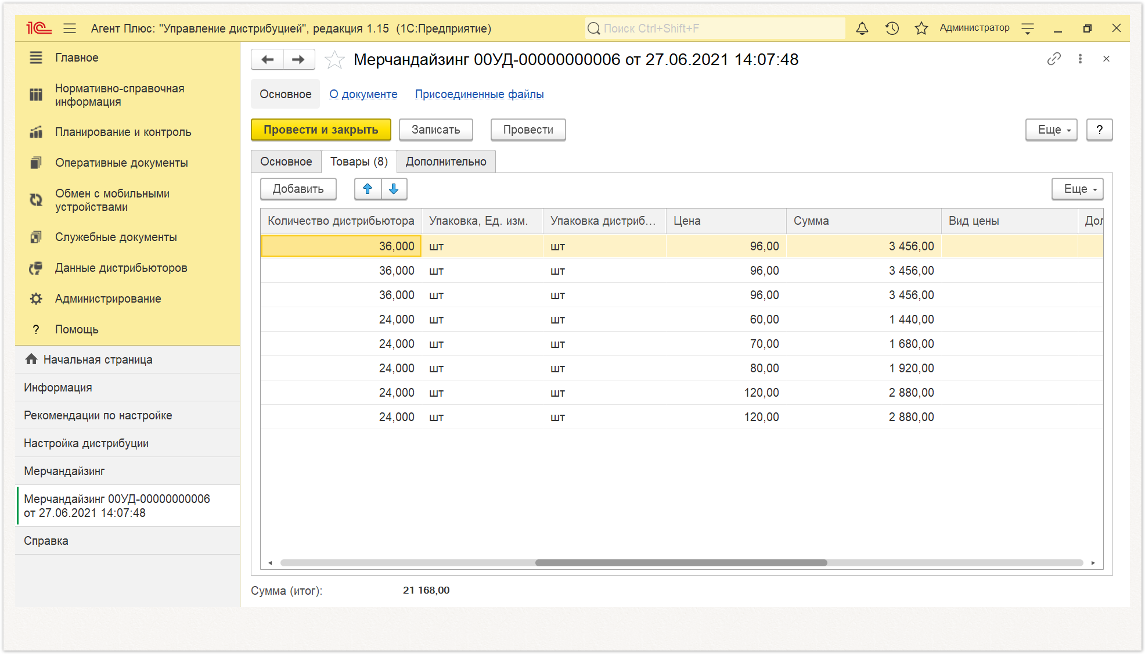This screenshot has width=1145, height=654.
Task: Click the Сумма column header
Action: pos(863,221)
